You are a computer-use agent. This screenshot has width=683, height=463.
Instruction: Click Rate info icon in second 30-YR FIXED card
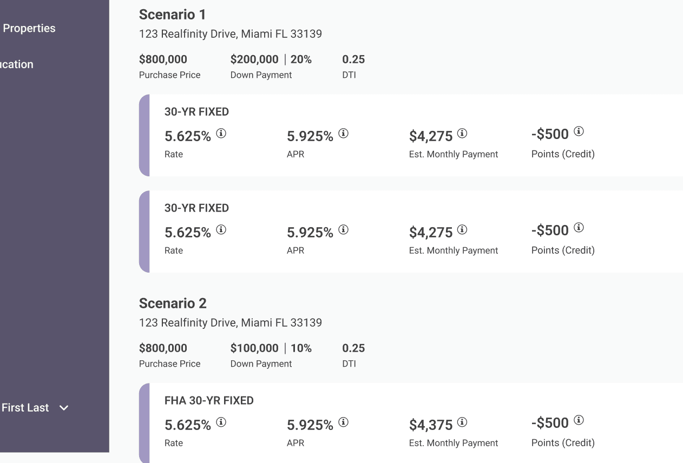[x=221, y=229]
